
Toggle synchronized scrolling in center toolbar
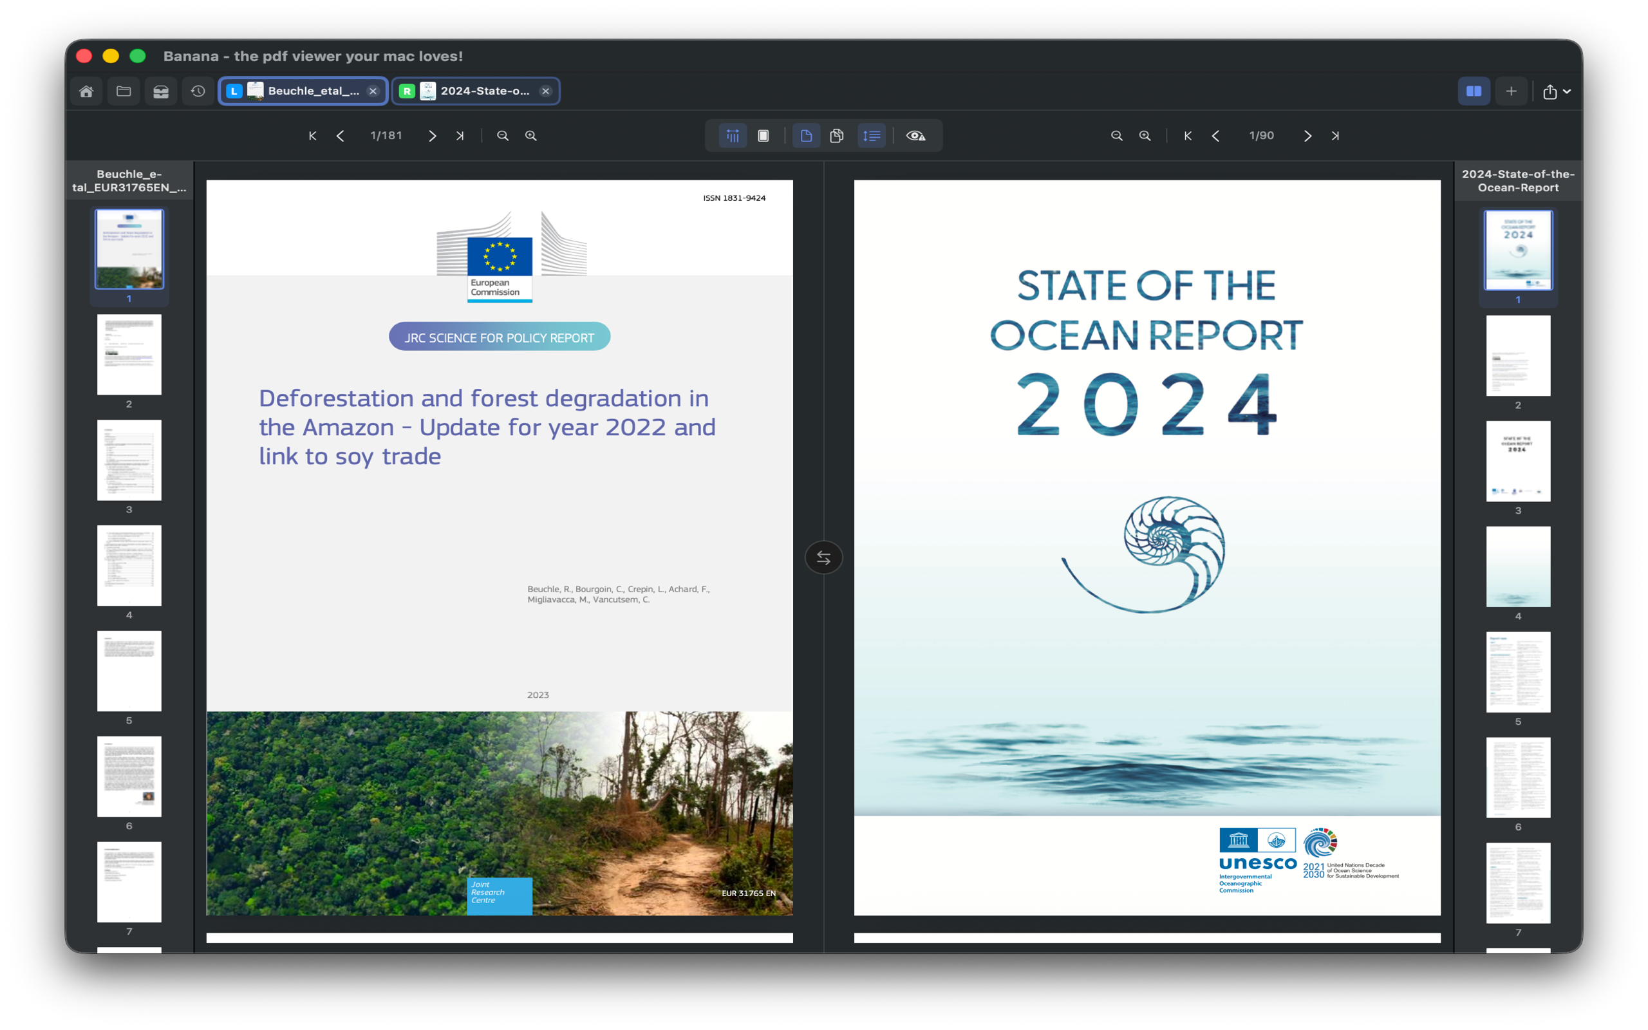point(733,136)
